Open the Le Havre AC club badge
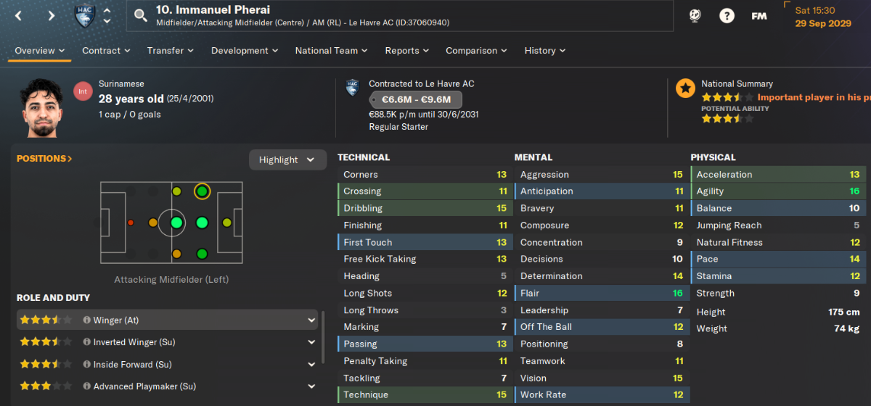Image resolution: width=871 pixels, height=406 pixels. [85, 16]
